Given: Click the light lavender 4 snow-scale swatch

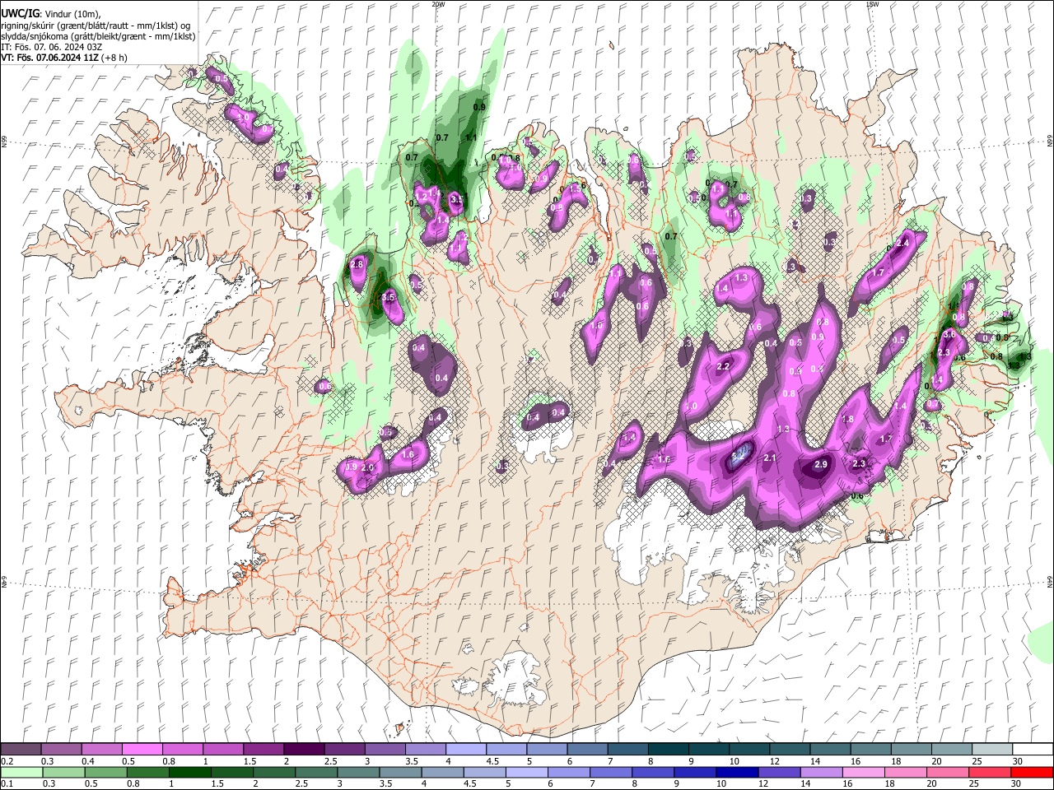Looking at the screenshot, I should 465,750.
